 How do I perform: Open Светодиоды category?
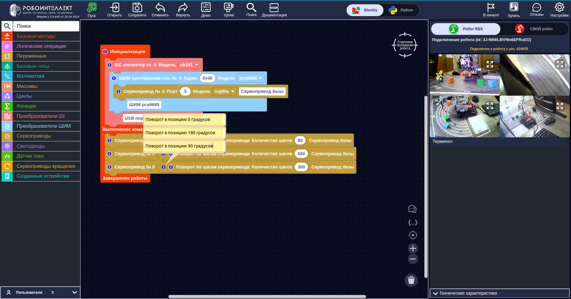(41, 146)
